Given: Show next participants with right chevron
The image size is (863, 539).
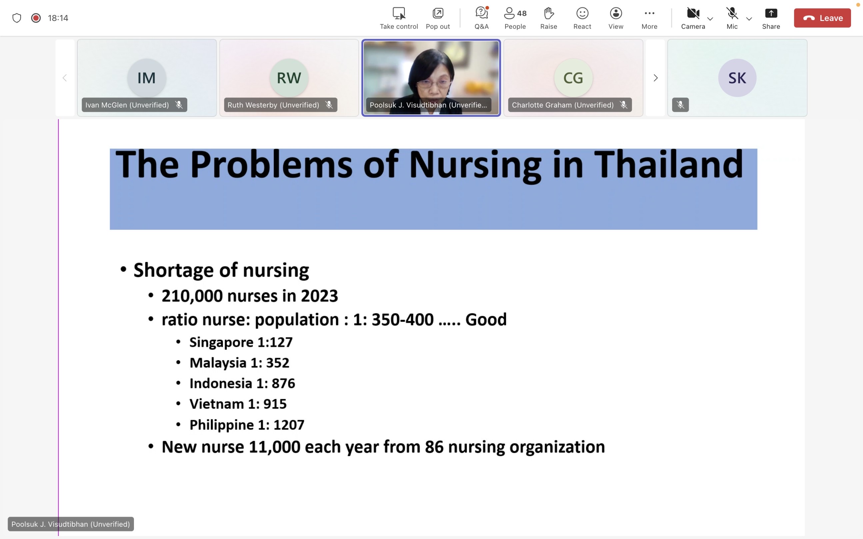Looking at the screenshot, I should point(655,78).
